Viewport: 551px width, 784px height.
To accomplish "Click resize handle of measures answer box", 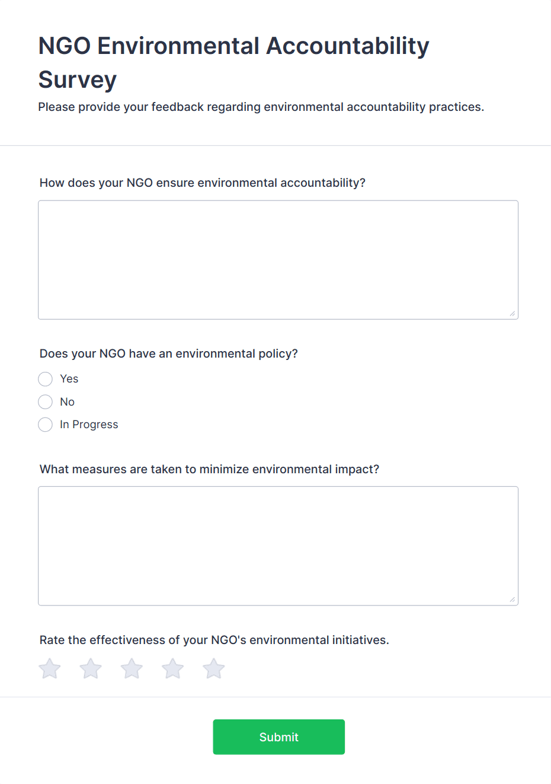I will 512,600.
